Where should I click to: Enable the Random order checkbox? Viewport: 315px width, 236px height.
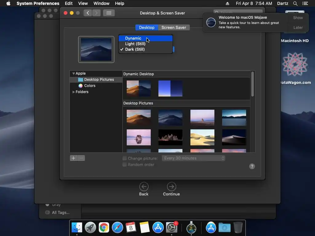coord(125,165)
